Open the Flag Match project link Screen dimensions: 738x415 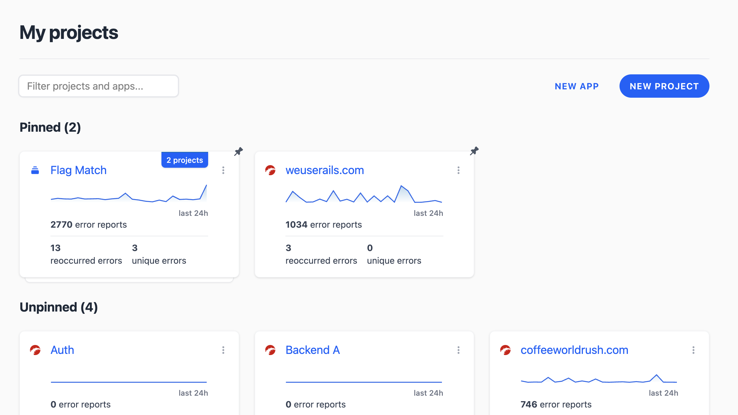[78, 170]
